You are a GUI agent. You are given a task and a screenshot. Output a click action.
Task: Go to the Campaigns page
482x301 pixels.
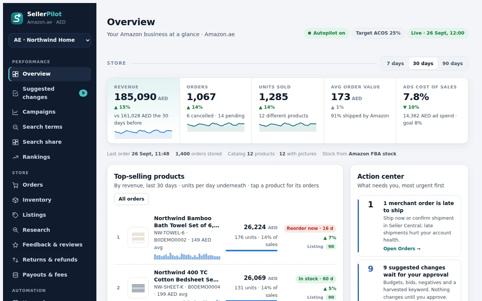pos(50,112)
